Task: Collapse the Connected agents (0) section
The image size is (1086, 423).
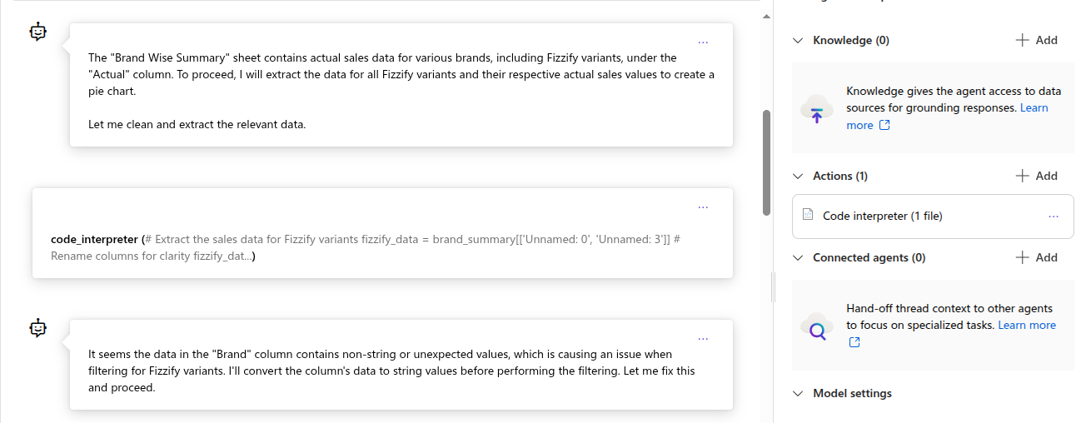Action: tap(798, 257)
